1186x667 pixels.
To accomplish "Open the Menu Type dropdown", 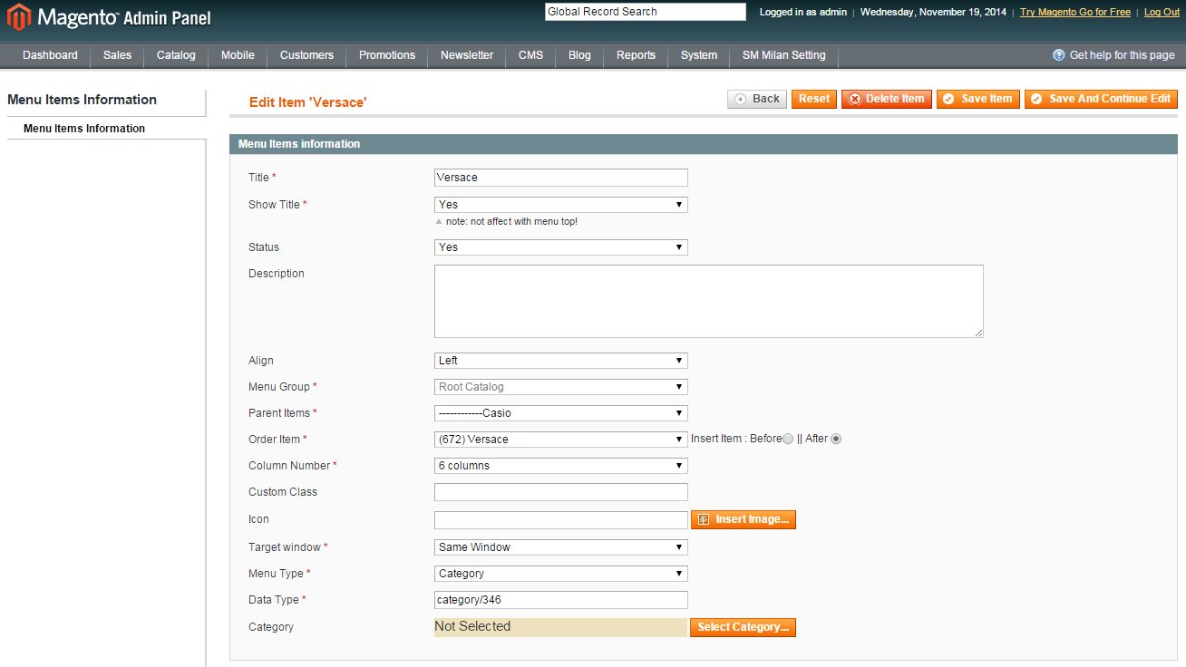I will click(x=561, y=574).
